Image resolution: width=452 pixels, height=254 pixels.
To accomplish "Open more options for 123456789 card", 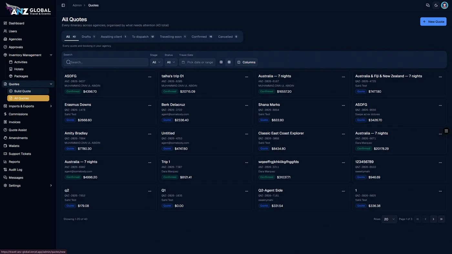I will click(x=440, y=163).
